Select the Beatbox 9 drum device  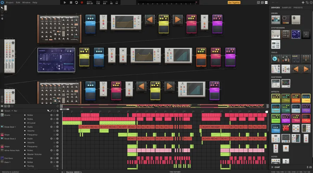pyautogui.click(x=296, y=20)
